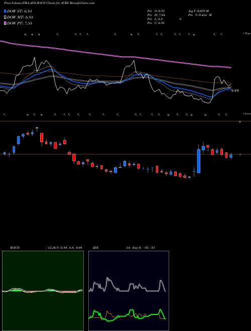Click the end of the magenta DOW PT line
The width and height of the screenshot is (251, 331).
pos(230,68)
